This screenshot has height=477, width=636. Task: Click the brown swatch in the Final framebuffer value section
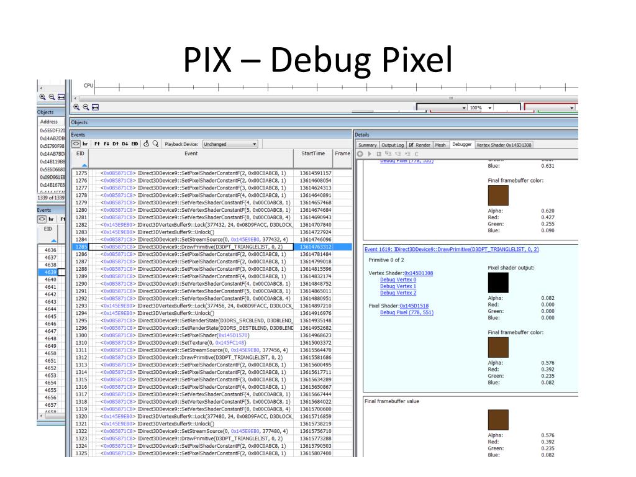(x=498, y=420)
